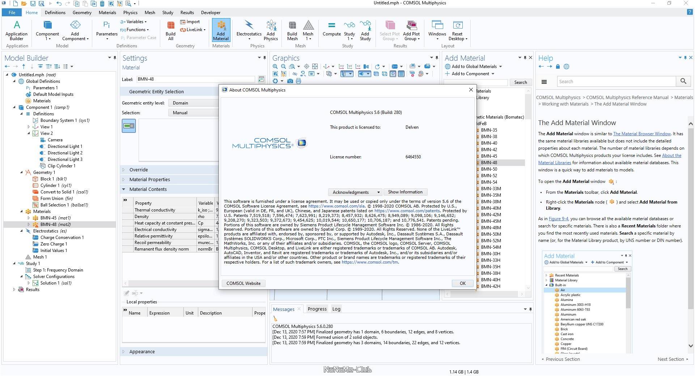Open the File menu

(12, 12)
